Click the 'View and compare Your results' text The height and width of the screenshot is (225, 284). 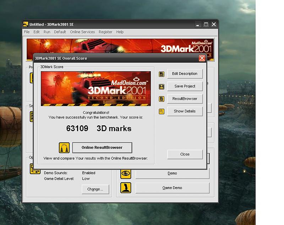click(95, 158)
